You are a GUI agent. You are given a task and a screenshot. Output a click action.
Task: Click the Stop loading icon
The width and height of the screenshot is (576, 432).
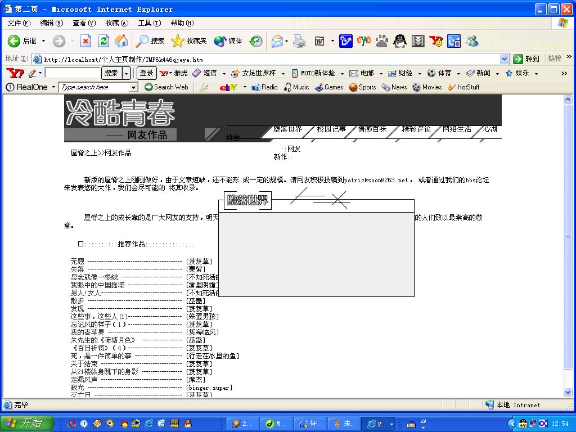(85, 41)
